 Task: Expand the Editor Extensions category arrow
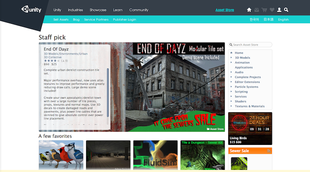[x=231, y=82]
